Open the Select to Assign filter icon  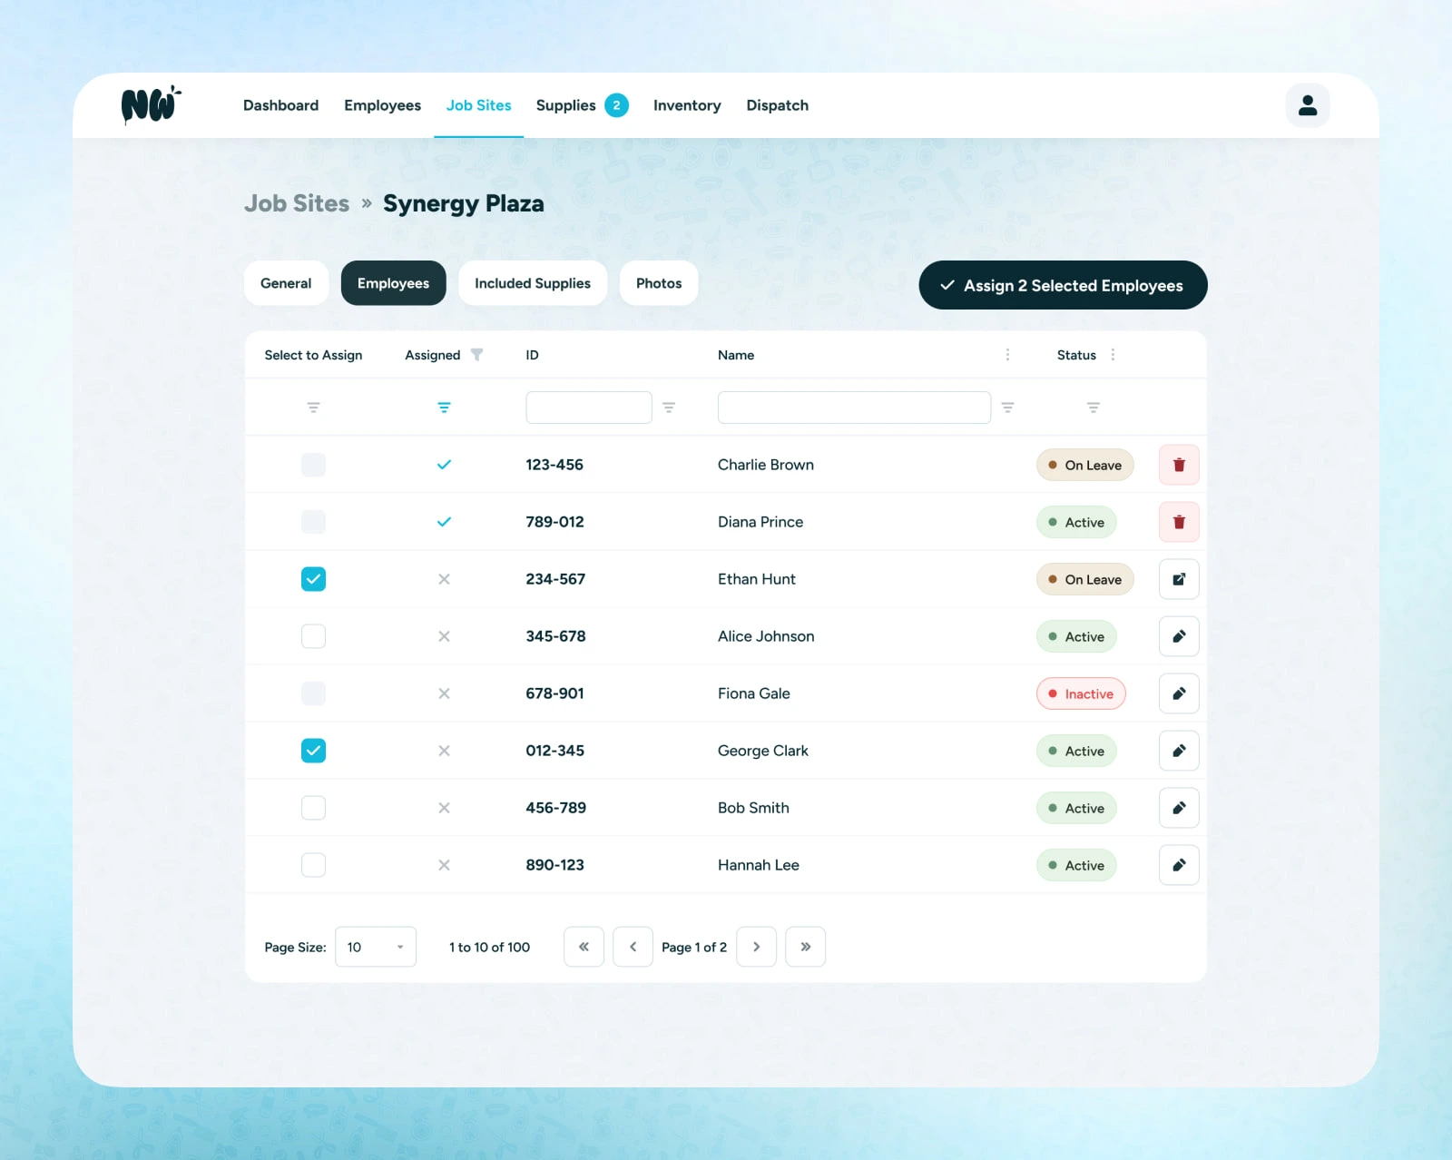[313, 408]
